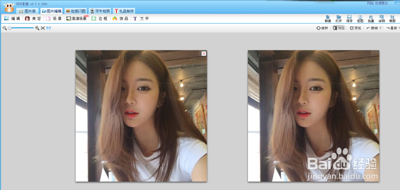Click the zoom out magnifier icon
Screen dimensions: 400x190
(4, 28)
